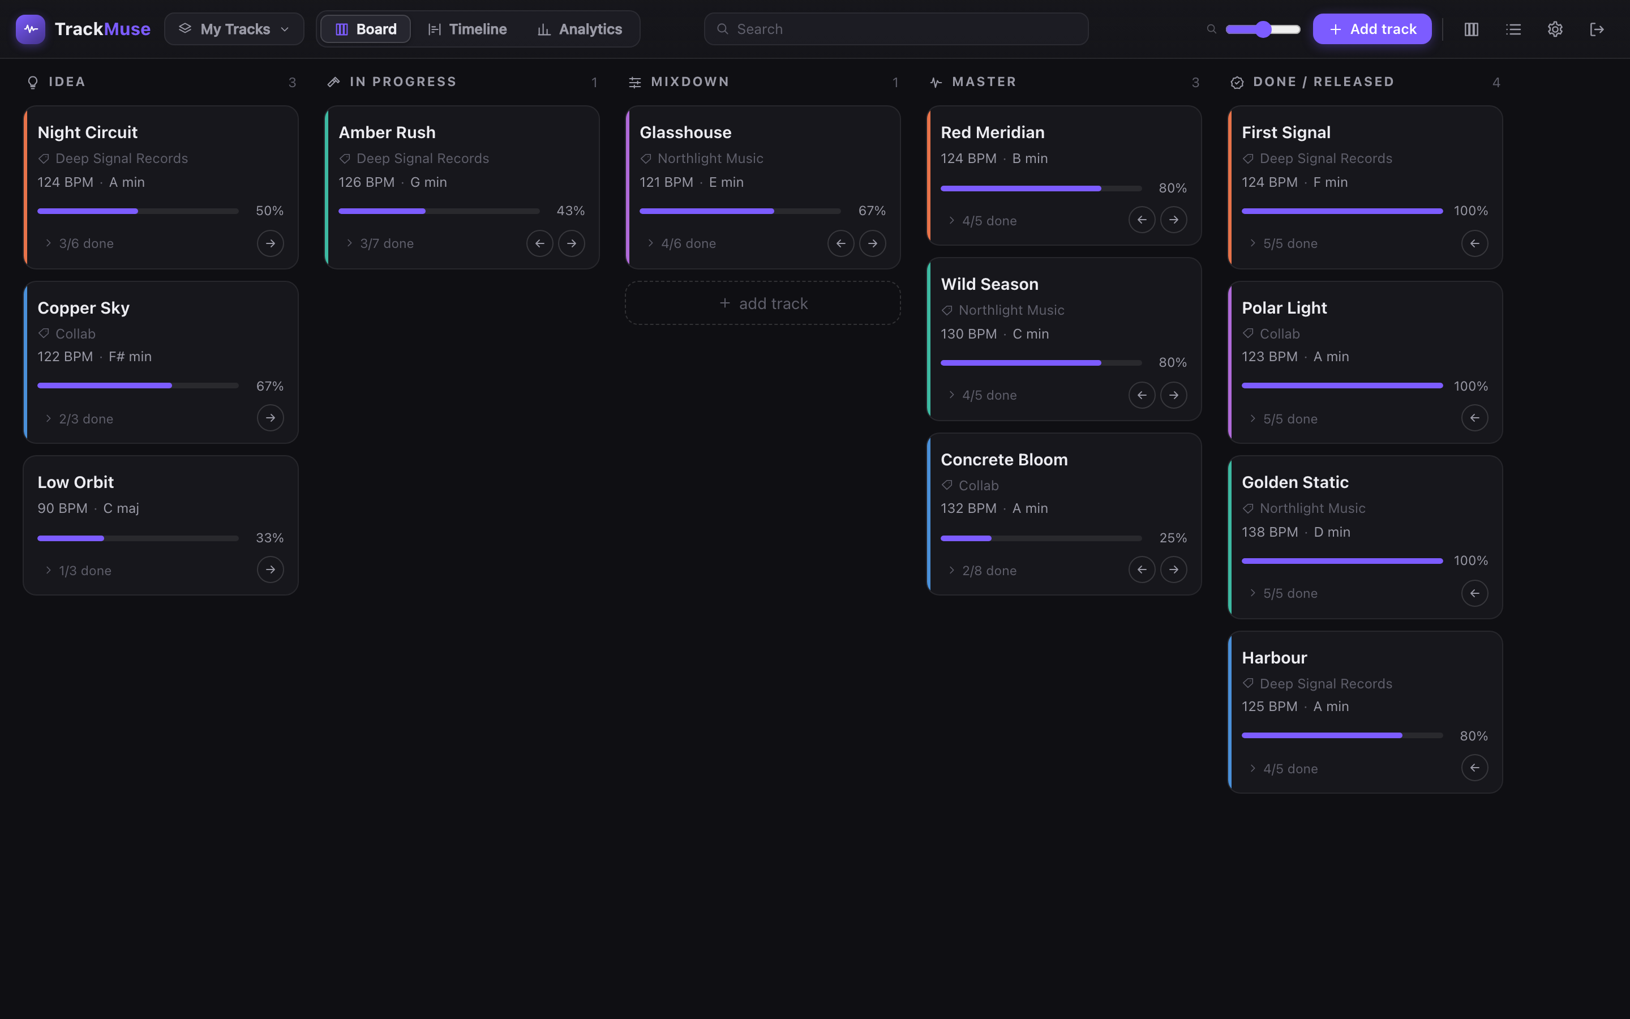Switch to the Timeline view tab

click(x=467, y=29)
